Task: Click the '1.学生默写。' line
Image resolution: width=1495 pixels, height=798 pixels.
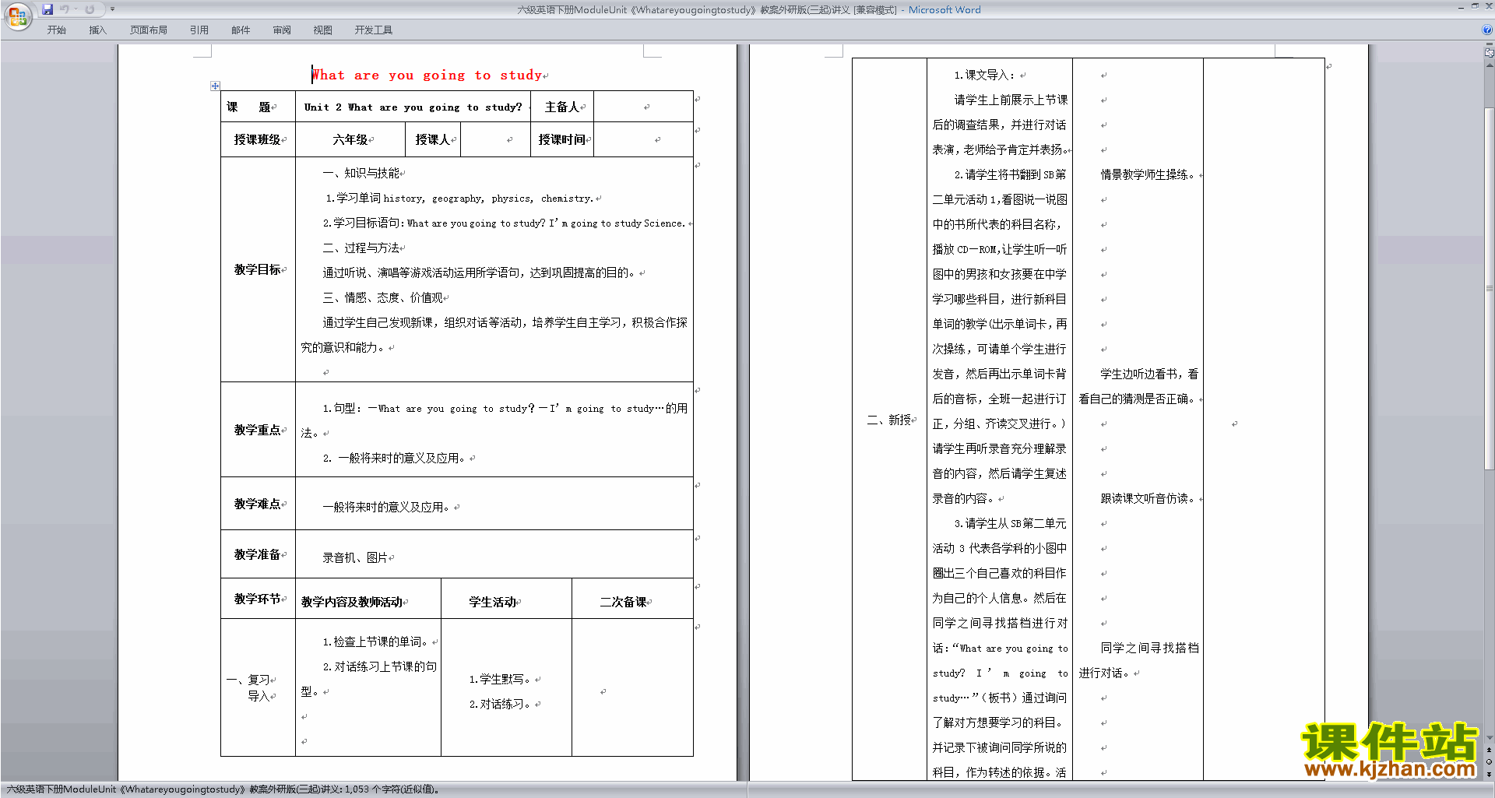Action: point(500,679)
